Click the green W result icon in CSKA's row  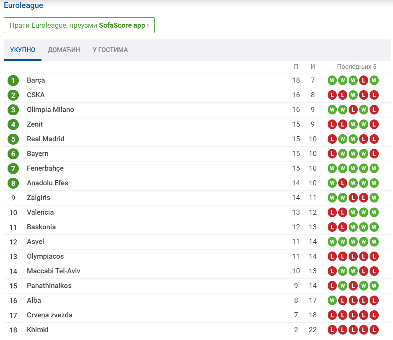353,95
